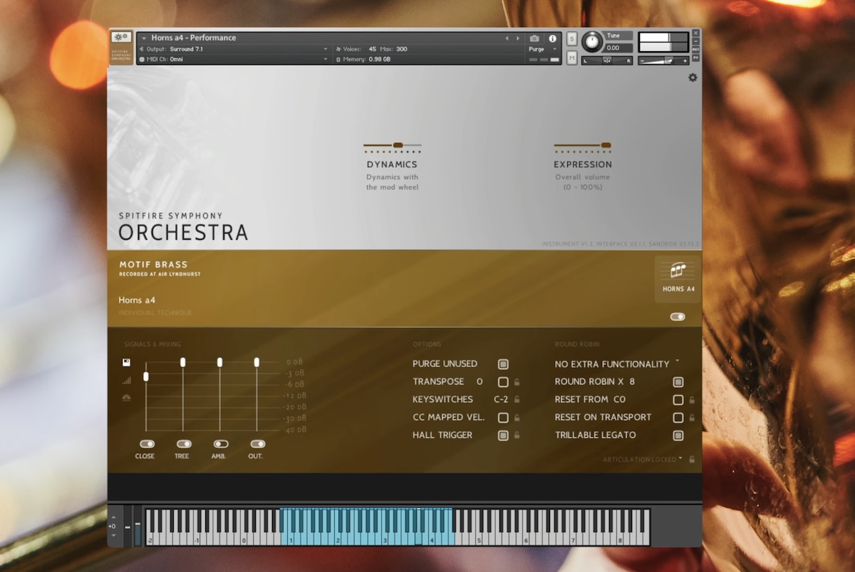Solo the instrument with S button

pos(572,39)
